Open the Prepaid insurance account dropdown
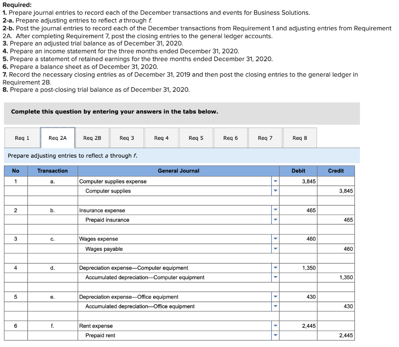This screenshot has width=399, height=347. point(275,220)
